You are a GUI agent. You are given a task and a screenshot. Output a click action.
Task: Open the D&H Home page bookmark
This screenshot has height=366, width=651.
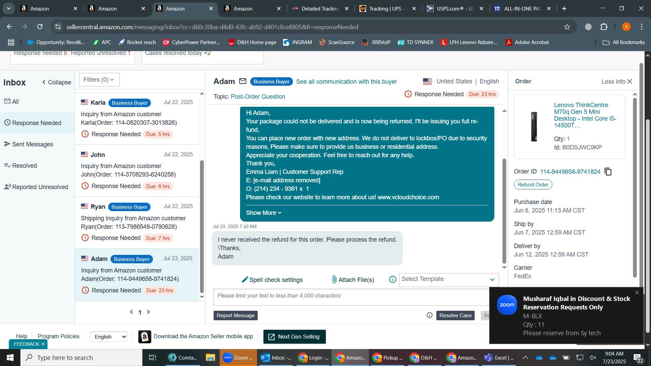[253, 42]
